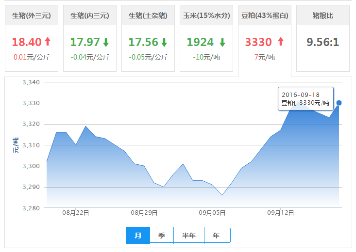Click the 2016-09-18 豆粕价 tooltip box
Screen dimensions: 356x252
(x=305, y=98)
